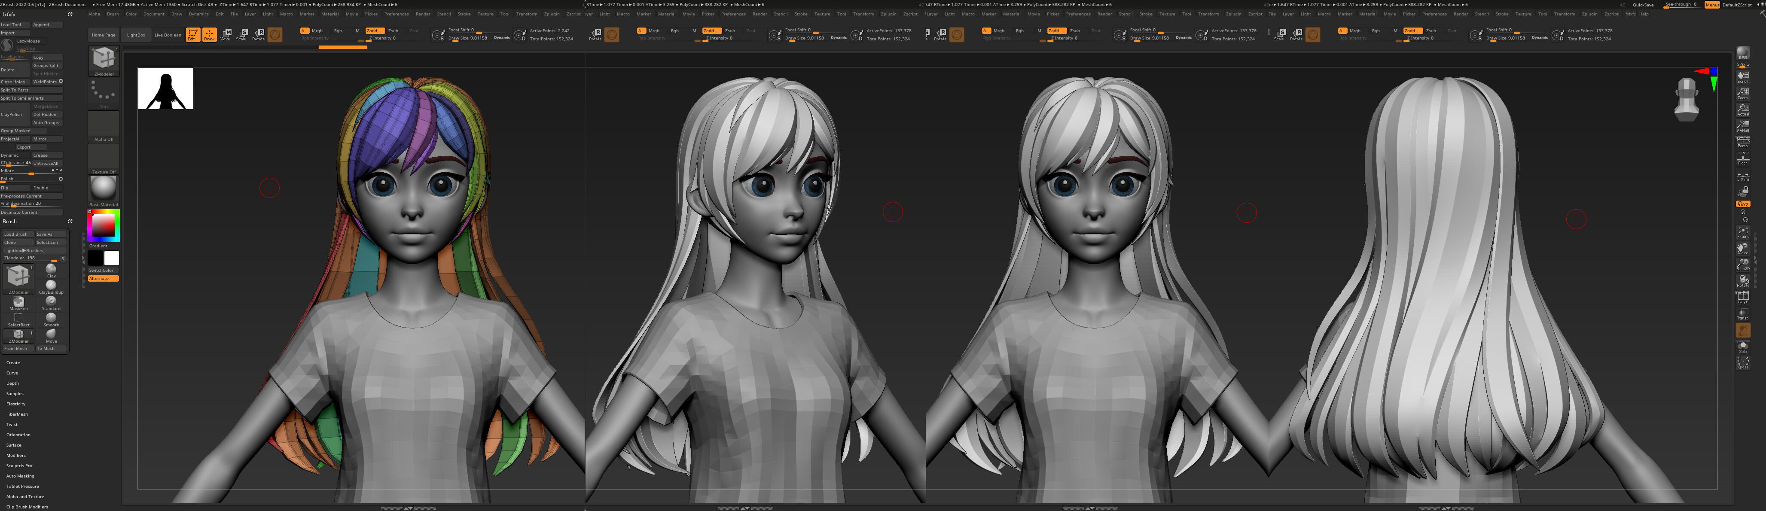
Task: Toggle L.Sym local symmetry
Action: coord(1743,176)
